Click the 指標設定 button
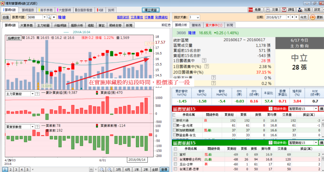 (x=14, y=38)
